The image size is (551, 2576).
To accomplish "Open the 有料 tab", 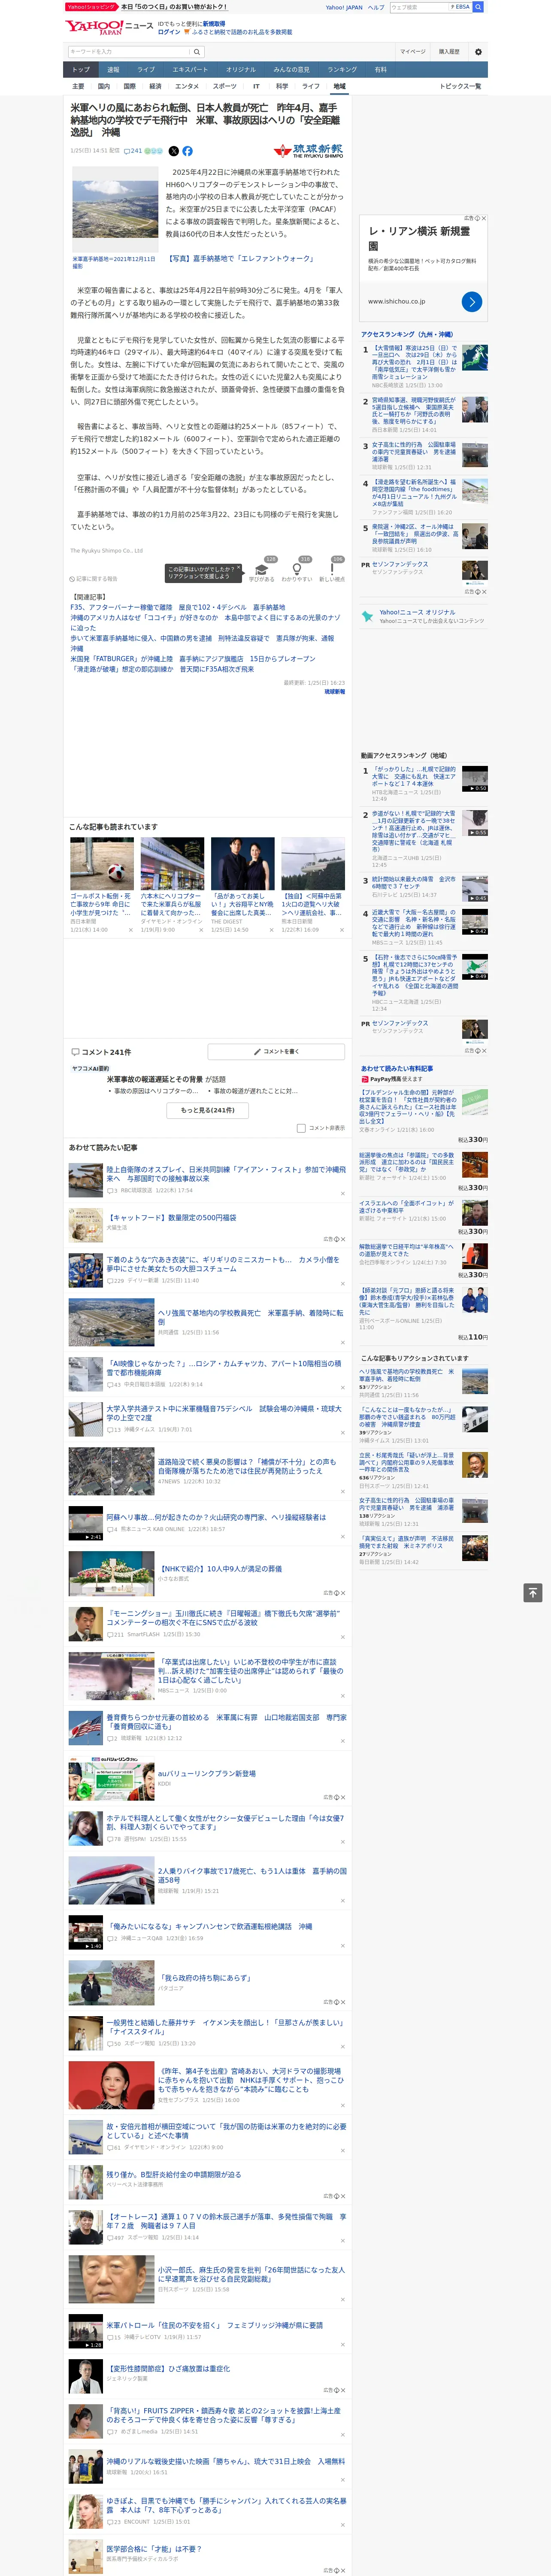I will 380,70.
